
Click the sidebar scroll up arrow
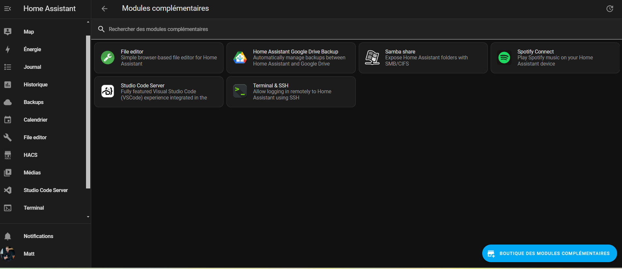pyautogui.click(x=88, y=22)
